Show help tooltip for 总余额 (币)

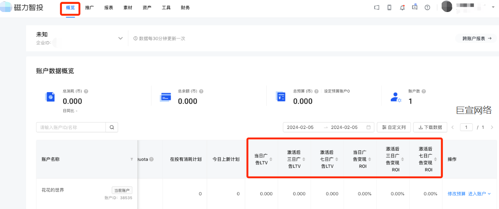[x=201, y=92]
